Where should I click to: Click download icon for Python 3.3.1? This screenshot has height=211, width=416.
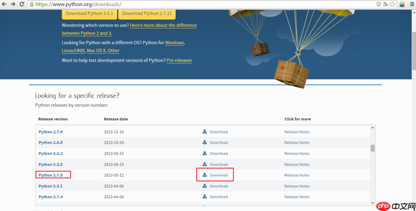coord(204,186)
